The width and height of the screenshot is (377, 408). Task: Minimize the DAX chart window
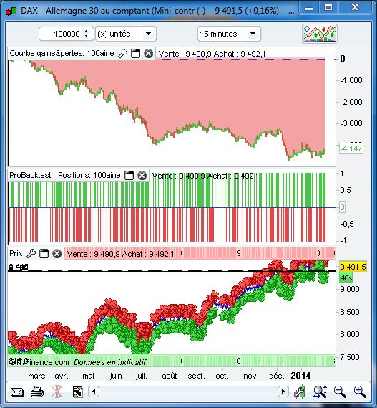click(309, 8)
